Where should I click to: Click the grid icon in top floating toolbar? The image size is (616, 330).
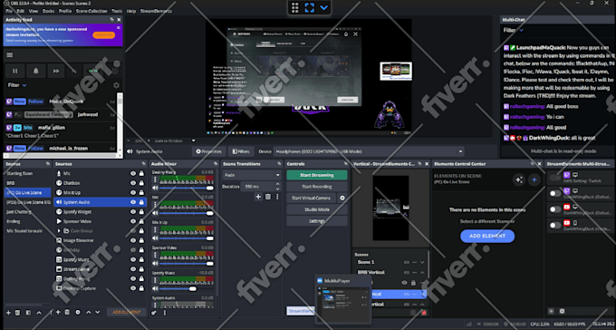[x=295, y=7]
